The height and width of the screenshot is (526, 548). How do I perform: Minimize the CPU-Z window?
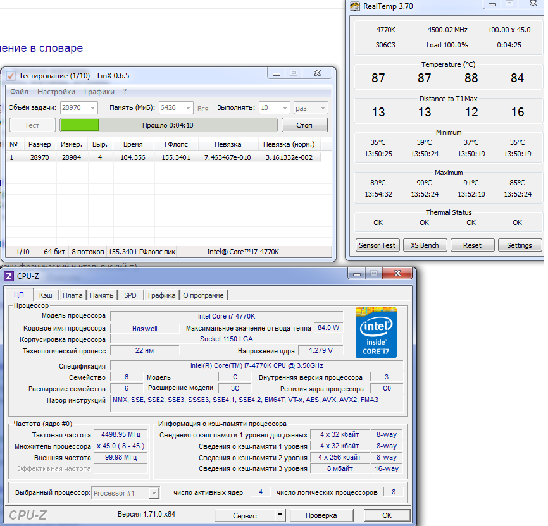click(x=357, y=274)
